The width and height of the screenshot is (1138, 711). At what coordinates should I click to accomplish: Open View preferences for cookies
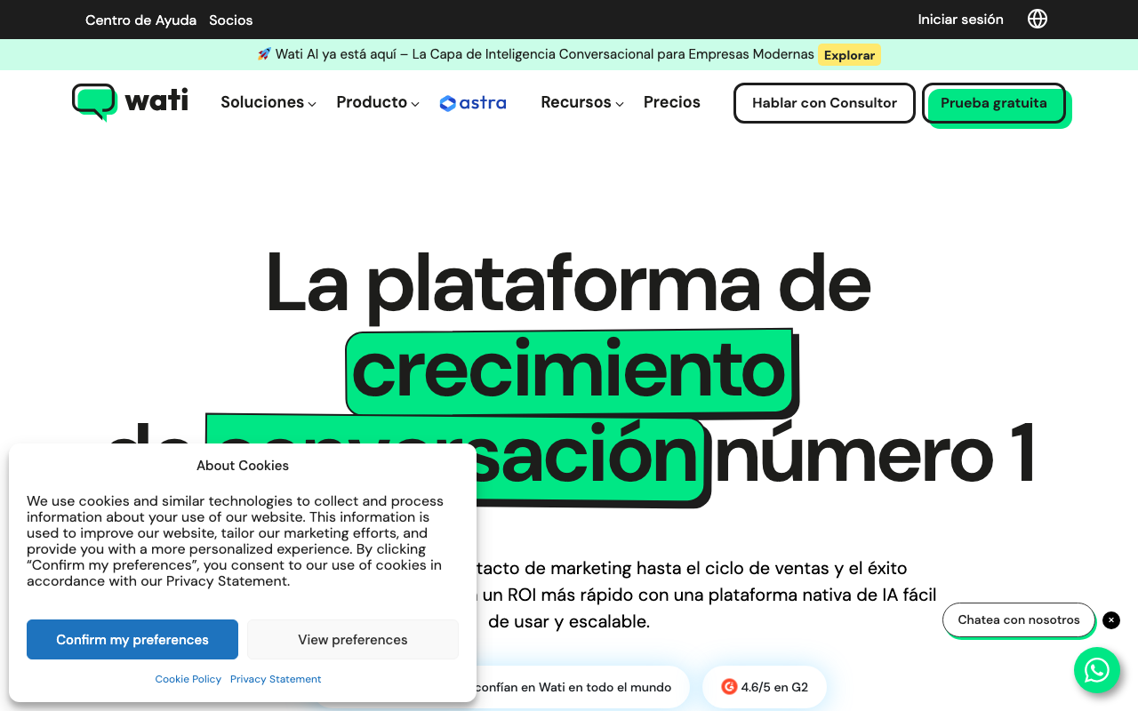[353, 640]
